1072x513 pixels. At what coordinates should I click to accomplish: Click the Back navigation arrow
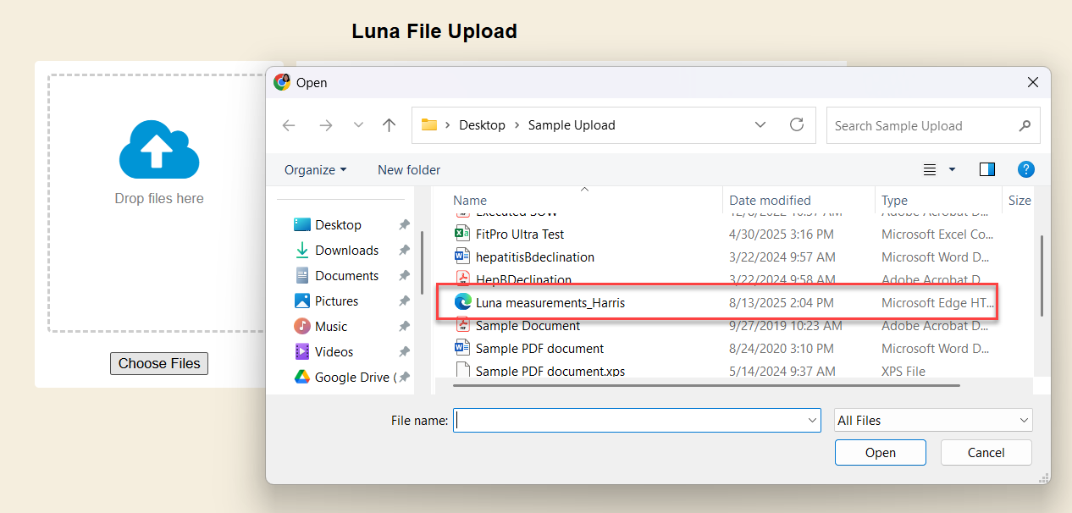pos(289,125)
